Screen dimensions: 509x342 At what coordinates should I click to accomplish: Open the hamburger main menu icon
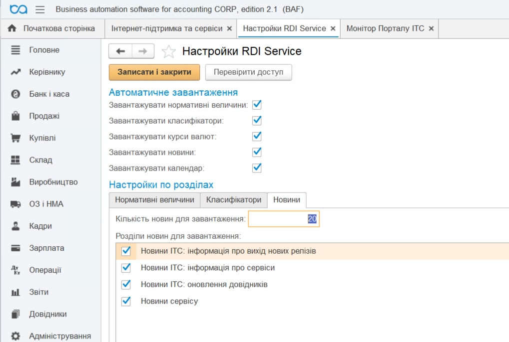tap(40, 9)
